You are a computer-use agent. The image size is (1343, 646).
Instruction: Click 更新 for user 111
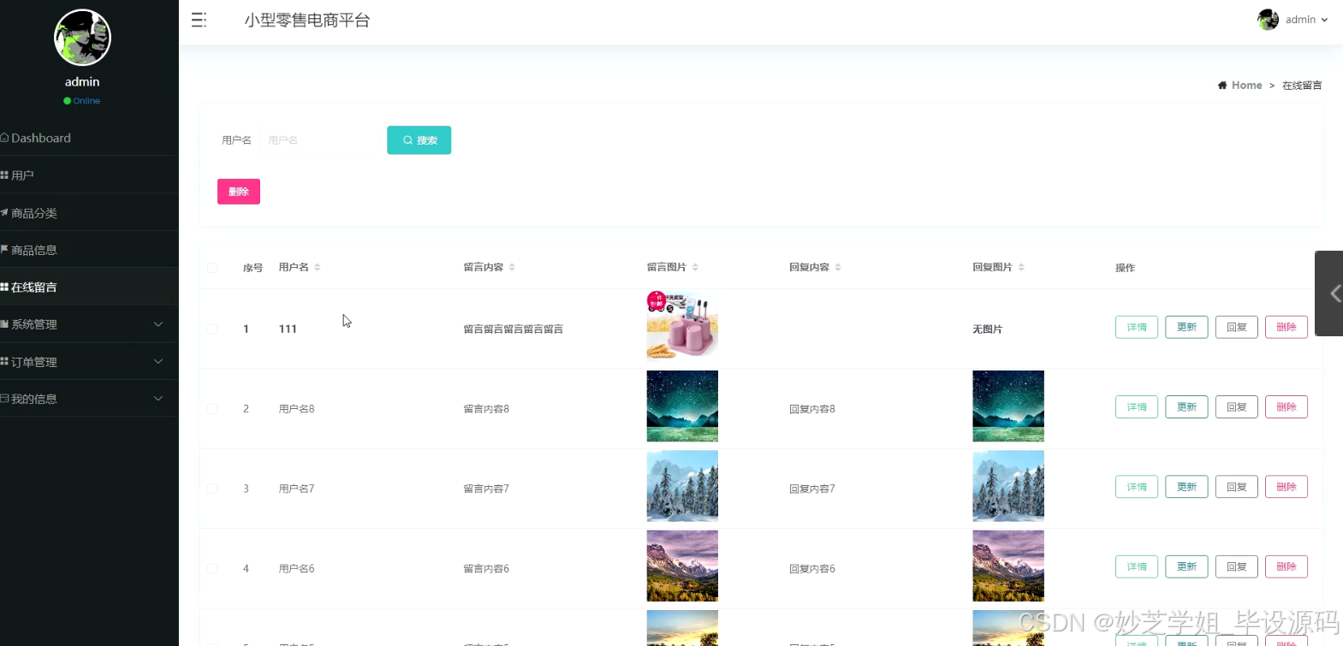(1186, 327)
